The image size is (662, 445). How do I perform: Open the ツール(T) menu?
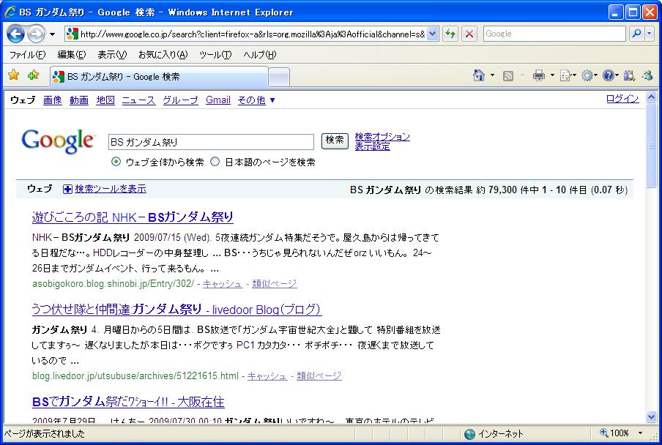coord(215,55)
